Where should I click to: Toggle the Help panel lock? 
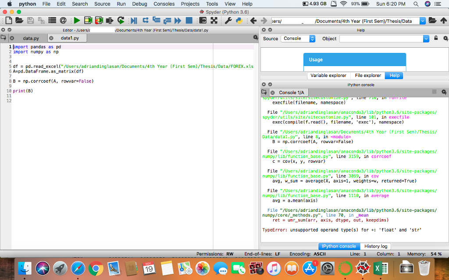pos(437,38)
